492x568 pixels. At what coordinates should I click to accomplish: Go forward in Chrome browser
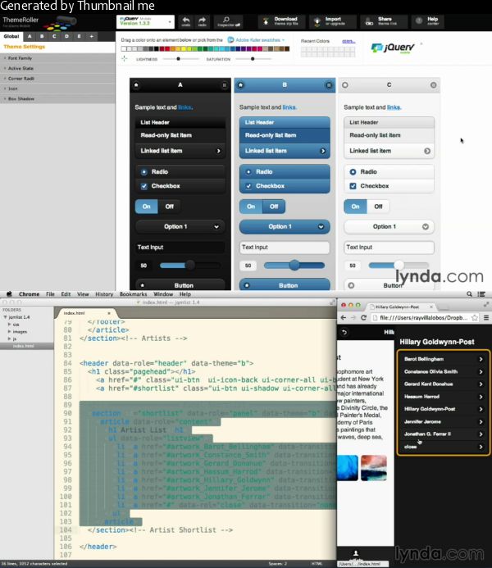click(x=353, y=318)
